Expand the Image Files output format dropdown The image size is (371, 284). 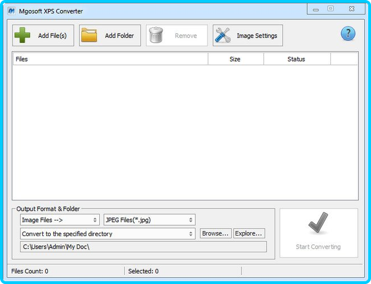tap(59, 220)
